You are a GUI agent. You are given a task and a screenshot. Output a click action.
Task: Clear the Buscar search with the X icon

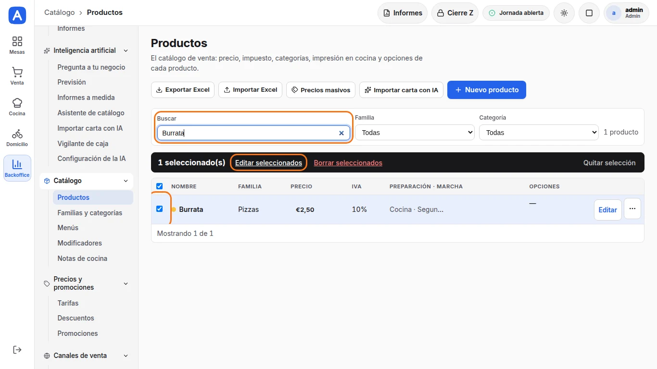[341, 133]
